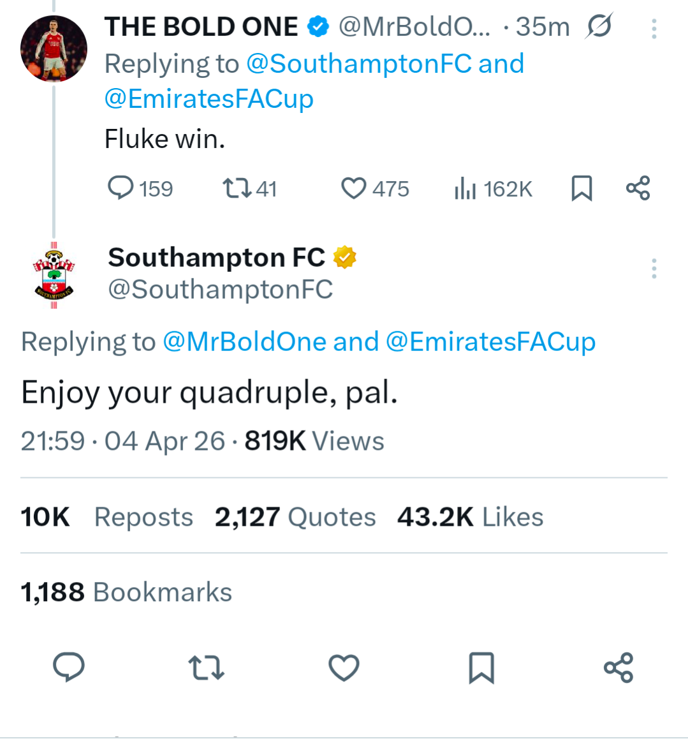View analytics for 162K views tweet
The height and width of the screenshot is (739, 688).
point(465,189)
